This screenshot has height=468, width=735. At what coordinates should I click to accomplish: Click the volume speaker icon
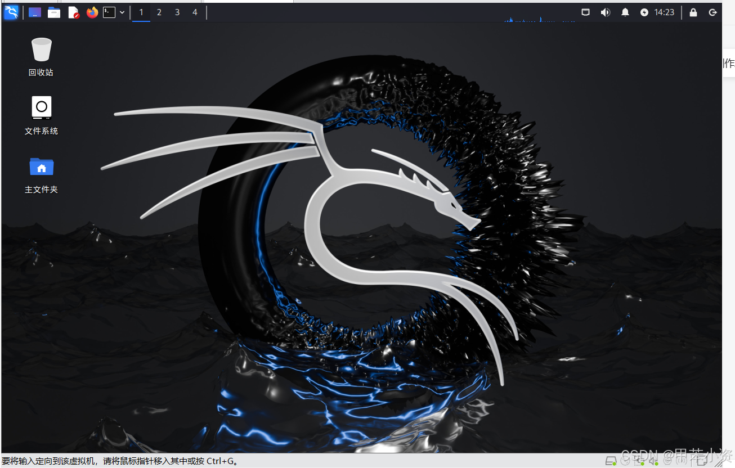[x=606, y=12]
